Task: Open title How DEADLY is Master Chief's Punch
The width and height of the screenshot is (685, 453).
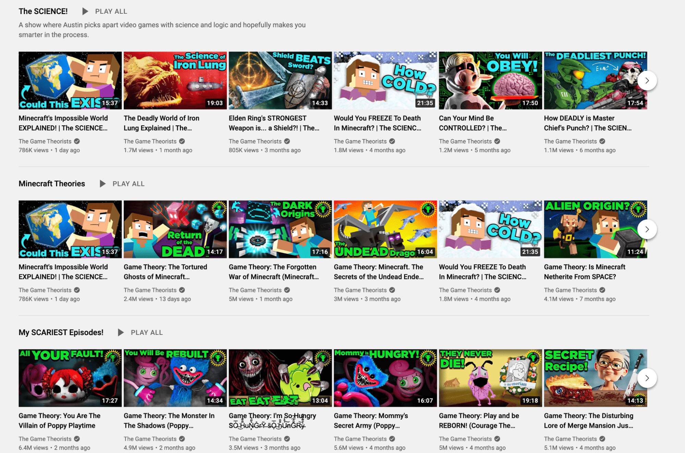Action: tap(588, 123)
